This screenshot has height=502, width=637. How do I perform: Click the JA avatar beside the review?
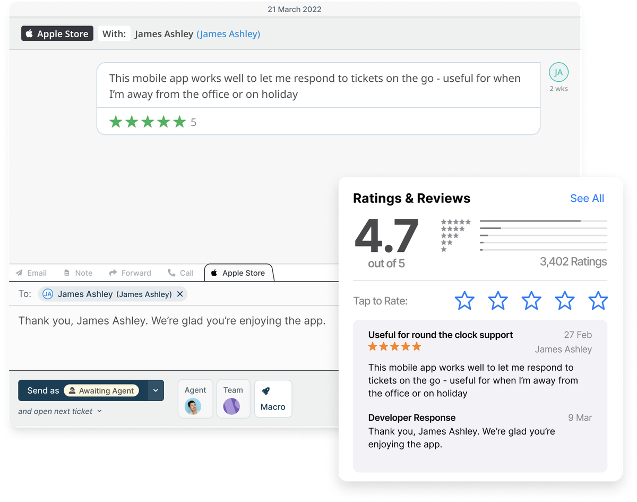[558, 72]
